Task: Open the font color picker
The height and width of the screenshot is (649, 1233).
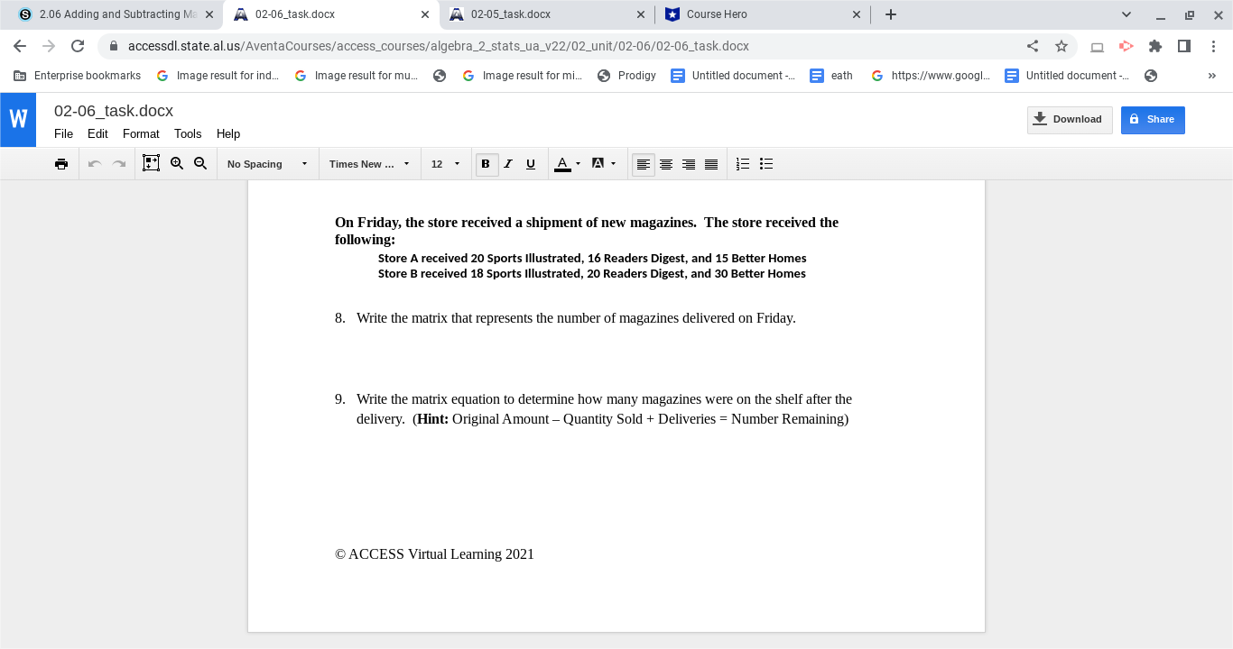Action: pos(567,164)
